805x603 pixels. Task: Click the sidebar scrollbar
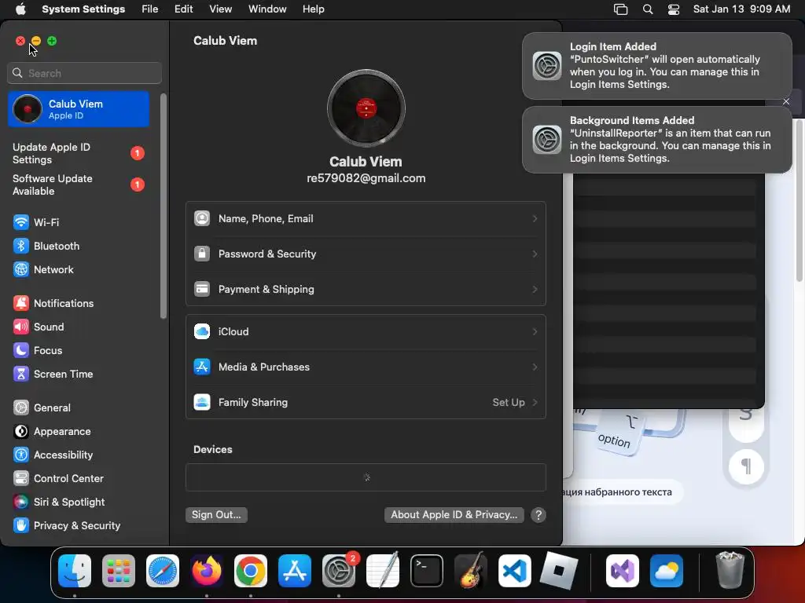pos(164,206)
